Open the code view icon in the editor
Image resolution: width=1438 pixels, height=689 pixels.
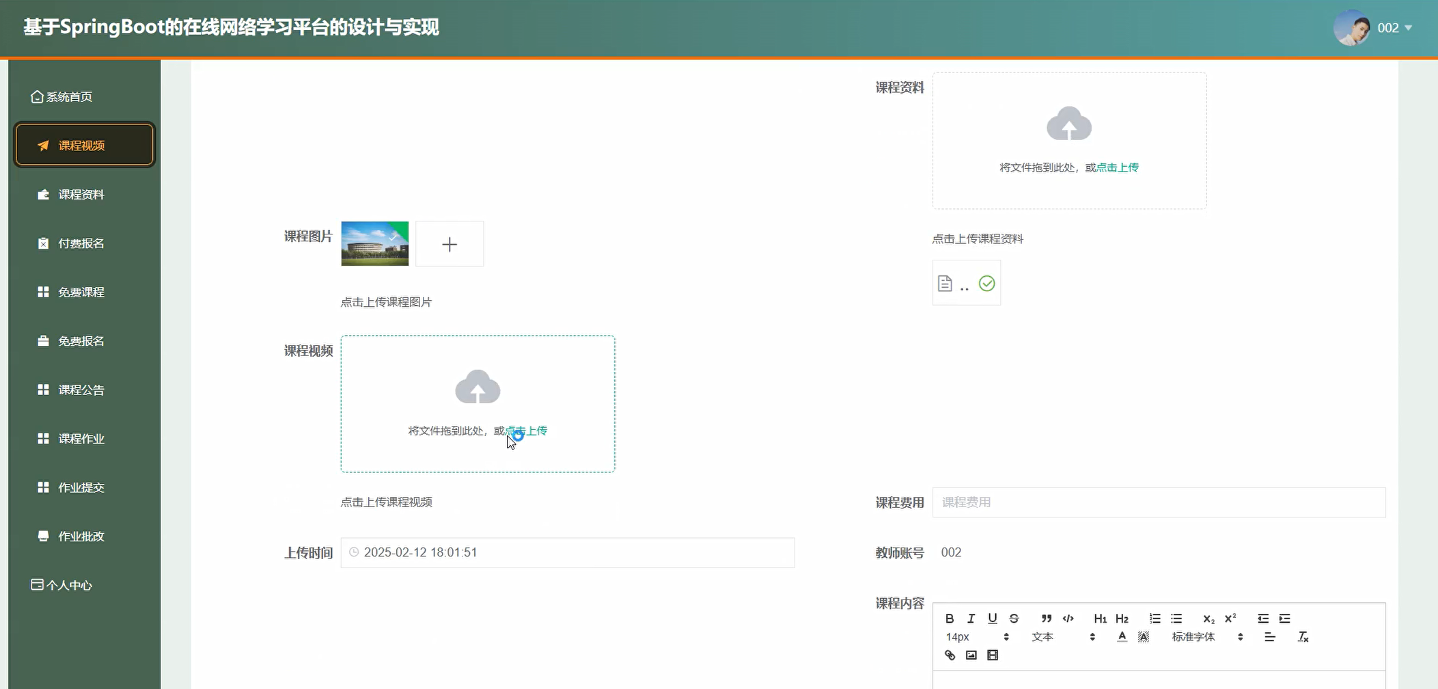click(x=1067, y=619)
